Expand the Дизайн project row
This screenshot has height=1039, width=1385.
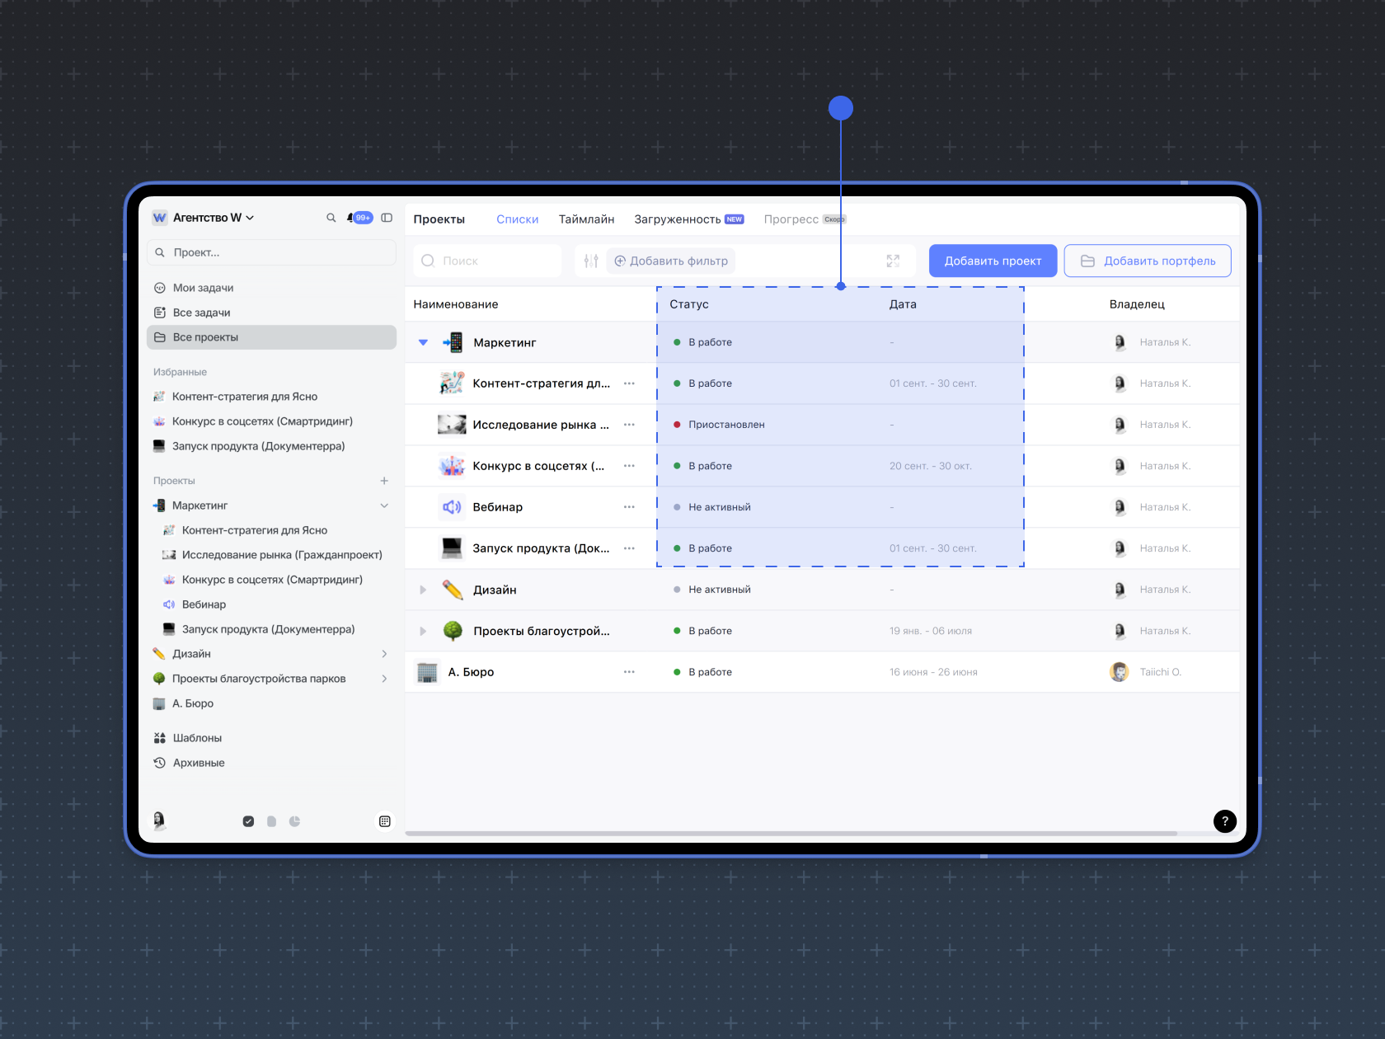(x=423, y=590)
